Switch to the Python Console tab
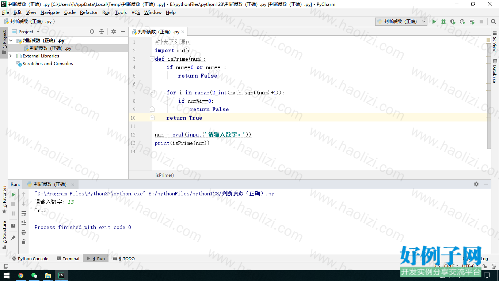499x281 pixels. (x=30, y=259)
